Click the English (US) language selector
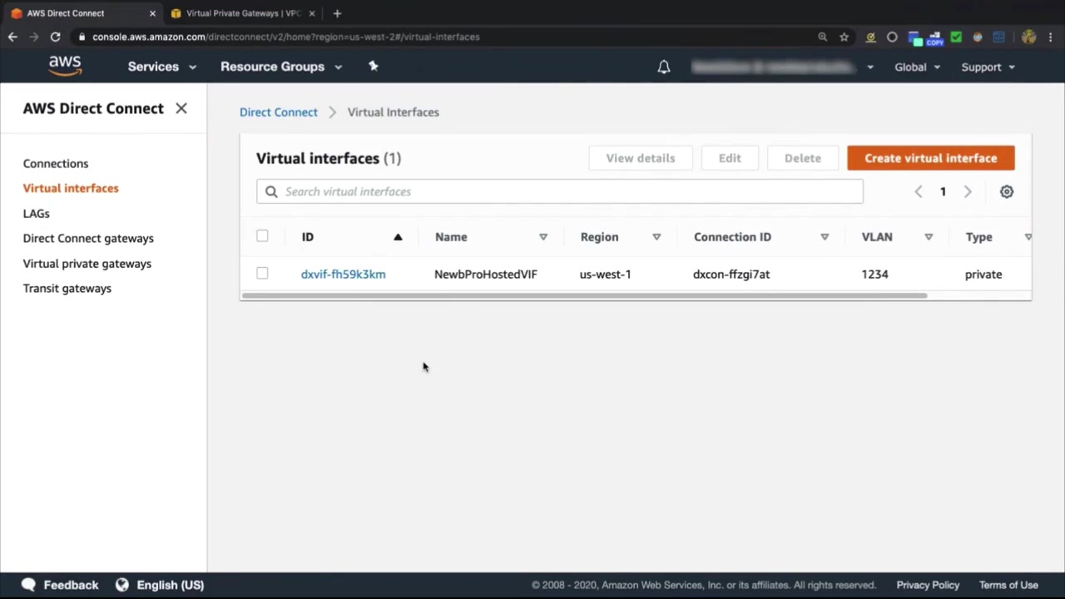The width and height of the screenshot is (1065, 599). tap(171, 585)
